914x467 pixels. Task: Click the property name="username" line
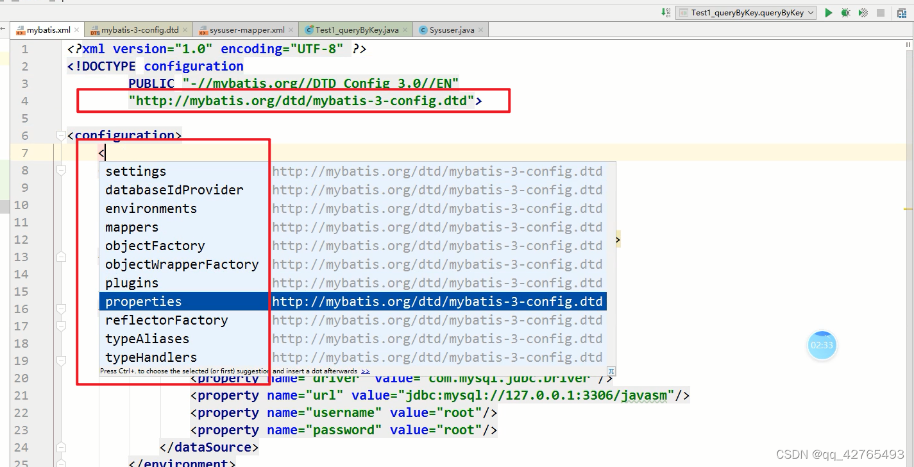click(x=344, y=412)
